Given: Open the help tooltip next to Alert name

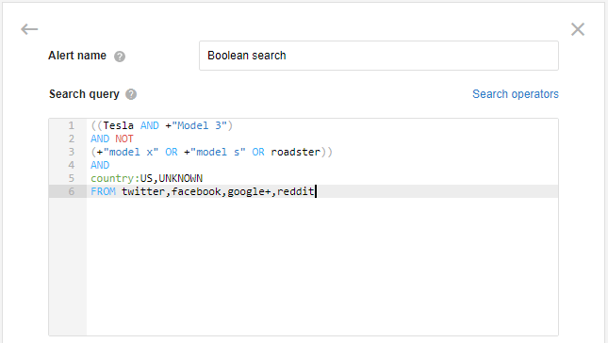Looking at the screenshot, I should [x=120, y=57].
